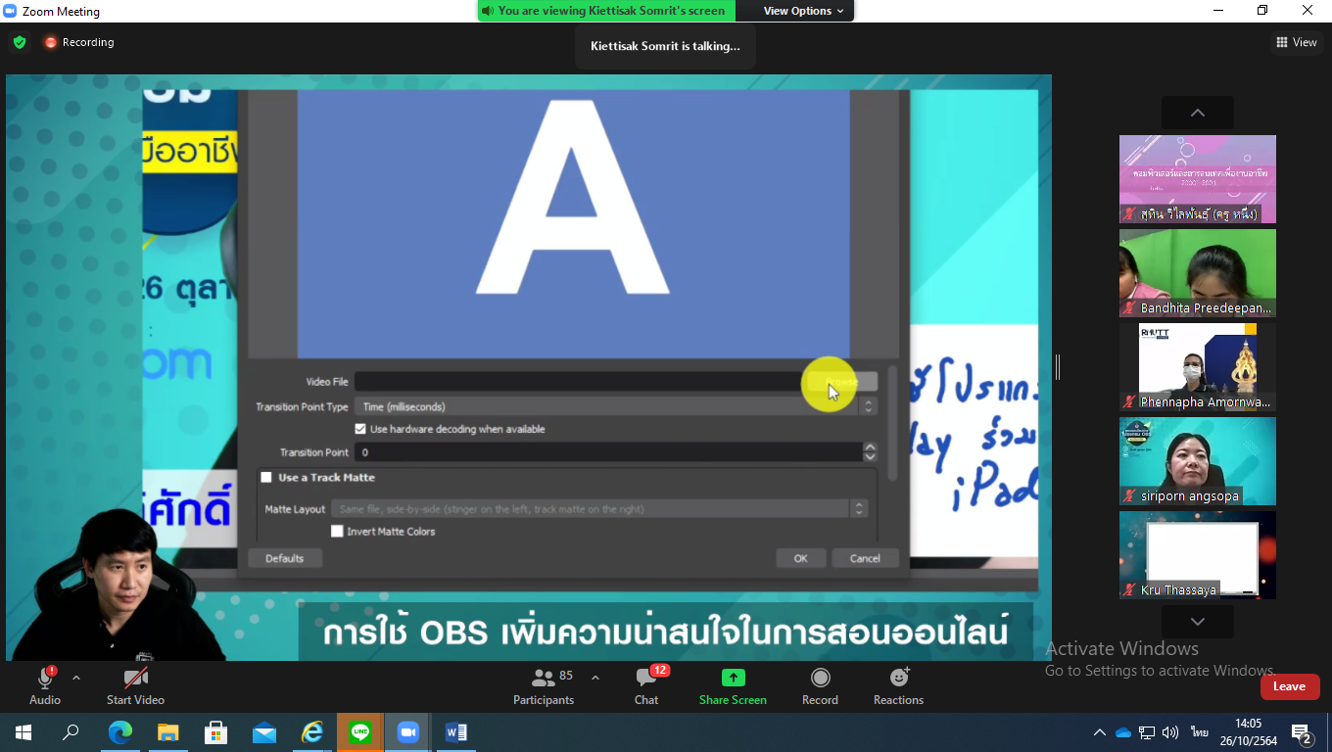Screen dimensions: 1332x752
Task: Click the network tray icon
Action: [1147, 732]
